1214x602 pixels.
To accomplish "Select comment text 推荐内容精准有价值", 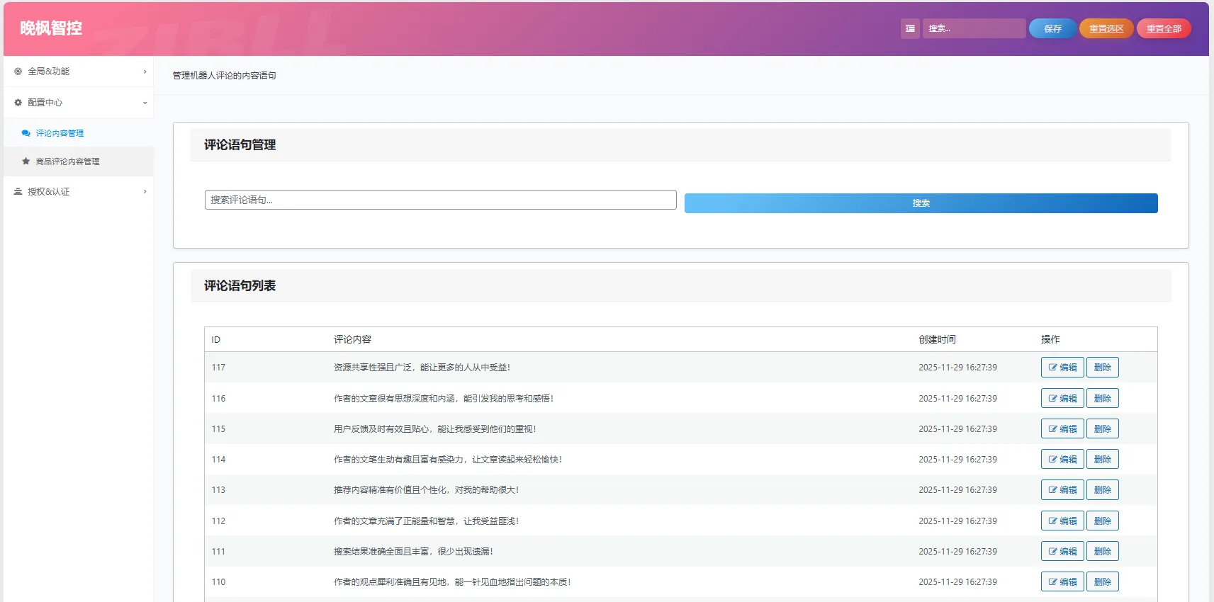I will click(x=373, y=490).
